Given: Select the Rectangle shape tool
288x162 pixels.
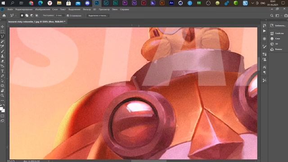Looking at the screenshot, I should coord(2,86).
